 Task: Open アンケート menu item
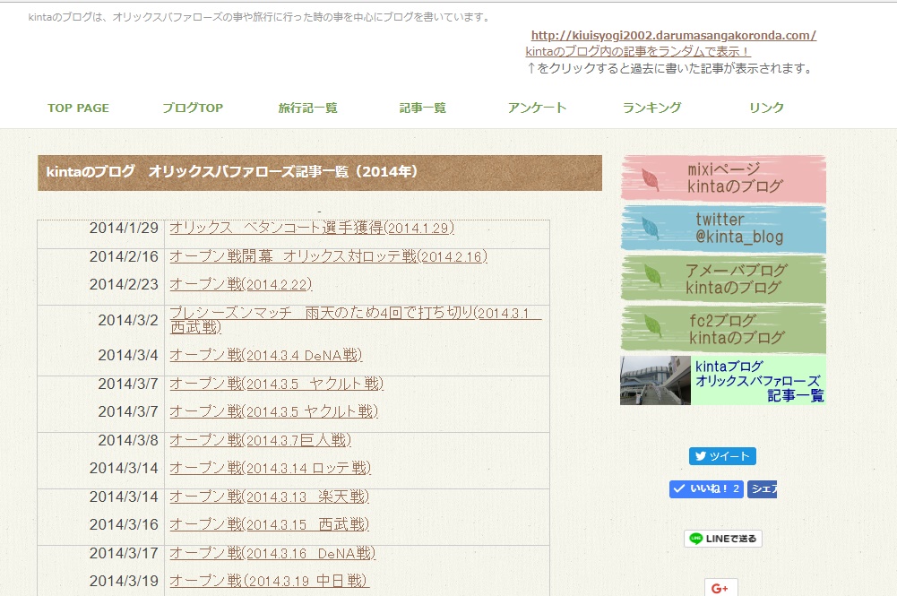537,108
